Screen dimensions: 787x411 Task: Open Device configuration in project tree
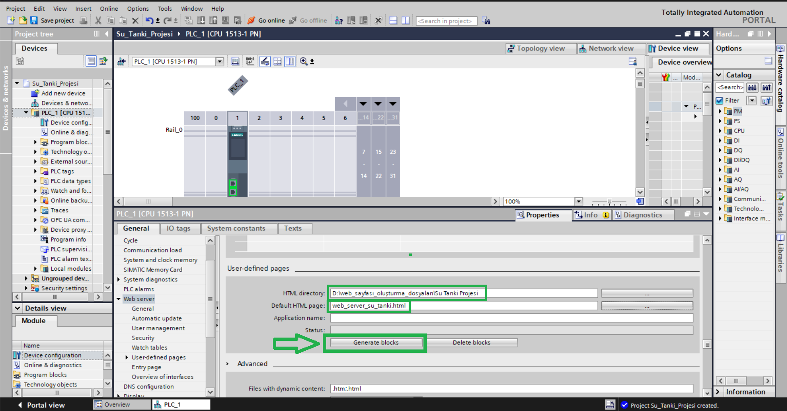pos(71,123)
